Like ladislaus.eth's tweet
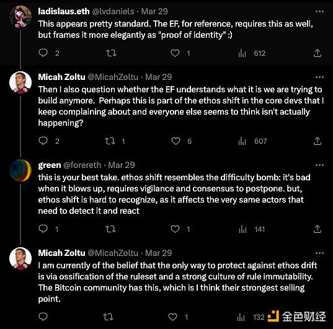Screen dimensions: 333x329 175,53
